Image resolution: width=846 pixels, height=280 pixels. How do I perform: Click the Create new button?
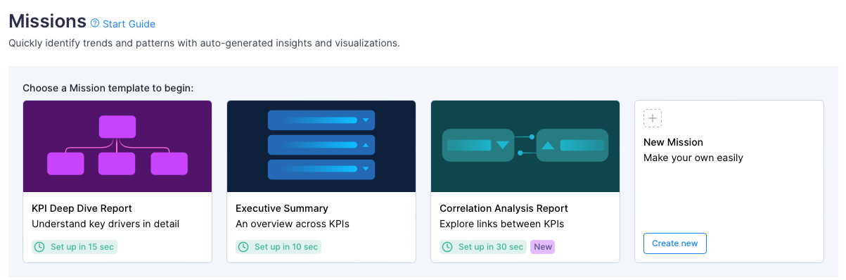(x=674, y=243)
